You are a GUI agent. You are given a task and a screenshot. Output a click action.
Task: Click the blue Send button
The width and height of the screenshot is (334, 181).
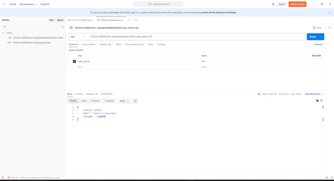(x=313, y=37)
